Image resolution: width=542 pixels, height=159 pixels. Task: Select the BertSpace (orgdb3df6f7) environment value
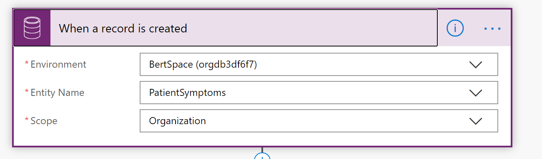203,65
